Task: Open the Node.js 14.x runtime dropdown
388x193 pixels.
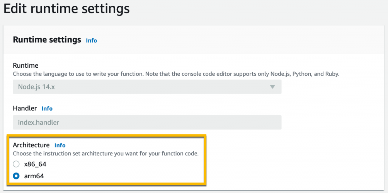Action: [x=147, y=87]
